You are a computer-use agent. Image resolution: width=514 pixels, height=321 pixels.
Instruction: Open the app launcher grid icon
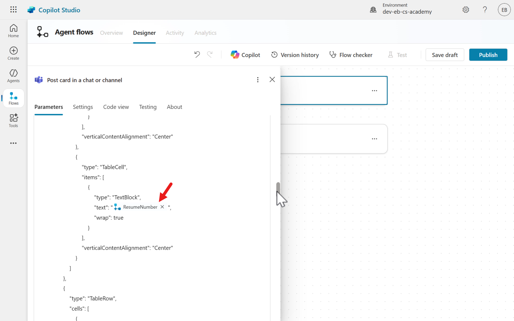pyautogui.click(x=13, y=10)
